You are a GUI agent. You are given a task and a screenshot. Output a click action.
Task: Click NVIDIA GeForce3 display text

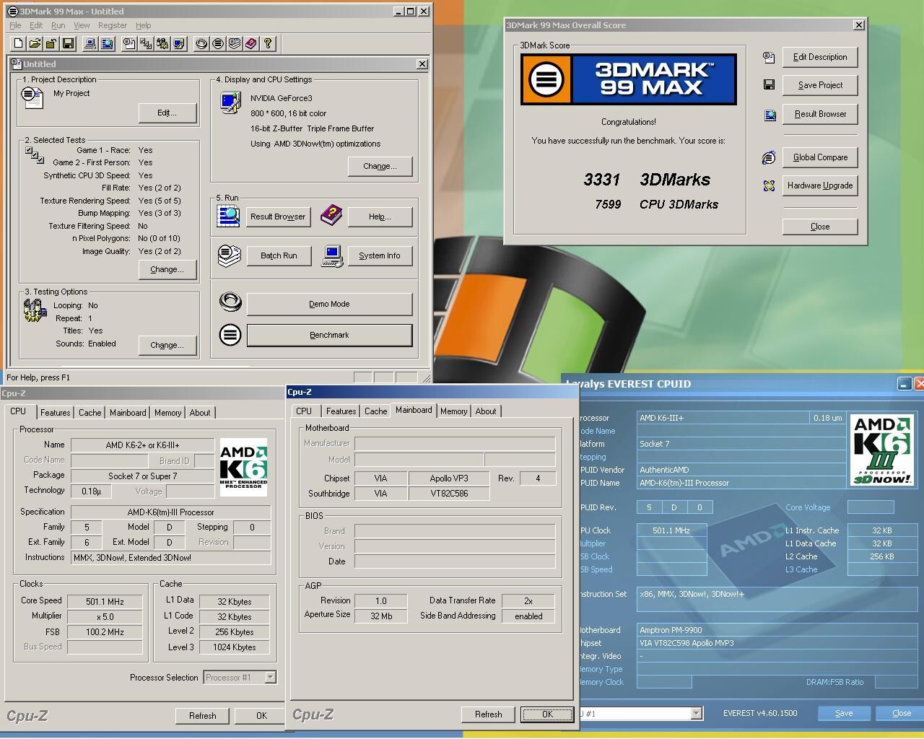click(x=282, y=98)
